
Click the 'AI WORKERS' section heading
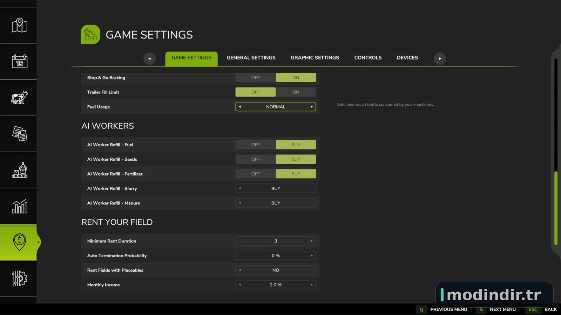[x=108, y=126]
